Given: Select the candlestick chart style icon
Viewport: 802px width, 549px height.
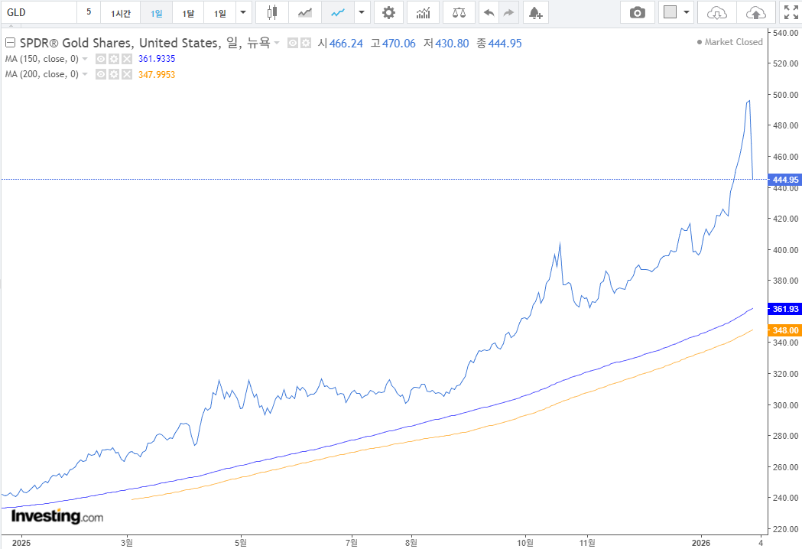Looking at the screenshot, I should (x=272, y=13).
